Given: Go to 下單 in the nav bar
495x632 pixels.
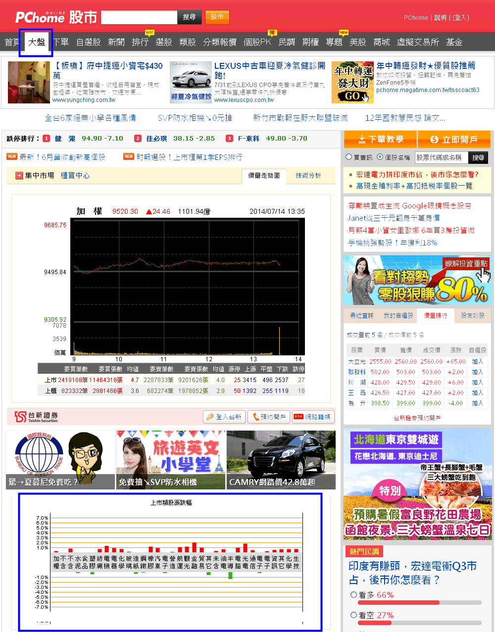Looking at the screenshot, I should tap(61, 42).
